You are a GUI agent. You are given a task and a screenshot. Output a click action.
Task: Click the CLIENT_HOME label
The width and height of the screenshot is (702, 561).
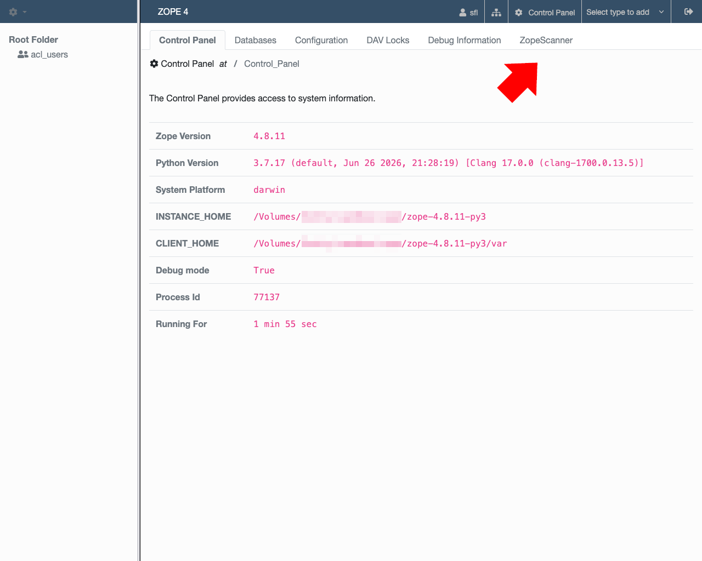tap(188, 243)
